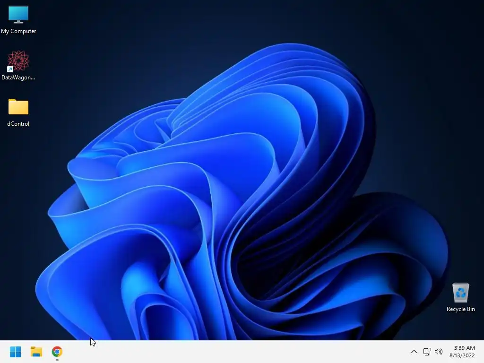Click the My Computer label text
Screen dimensions: 484x363
click(18, 31)
